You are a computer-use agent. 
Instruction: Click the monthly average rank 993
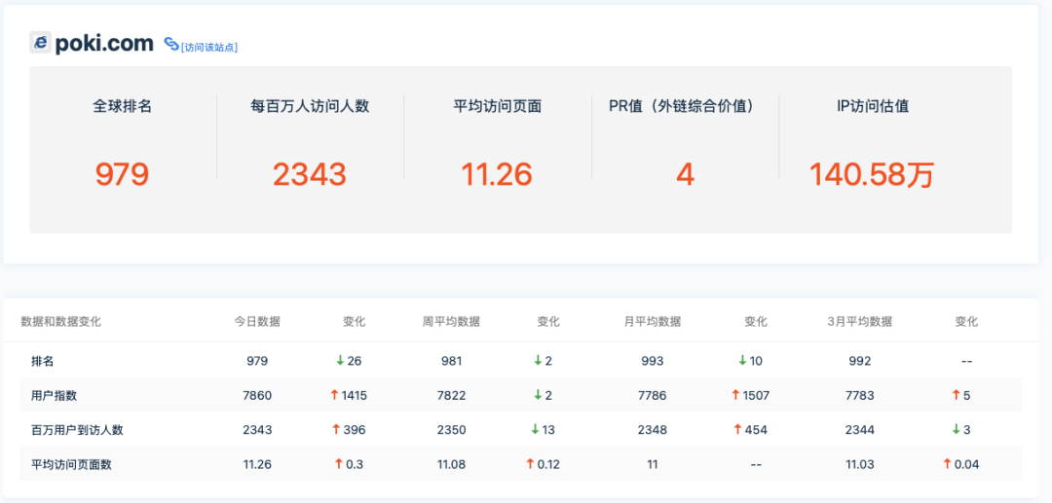tap(652, 361)
